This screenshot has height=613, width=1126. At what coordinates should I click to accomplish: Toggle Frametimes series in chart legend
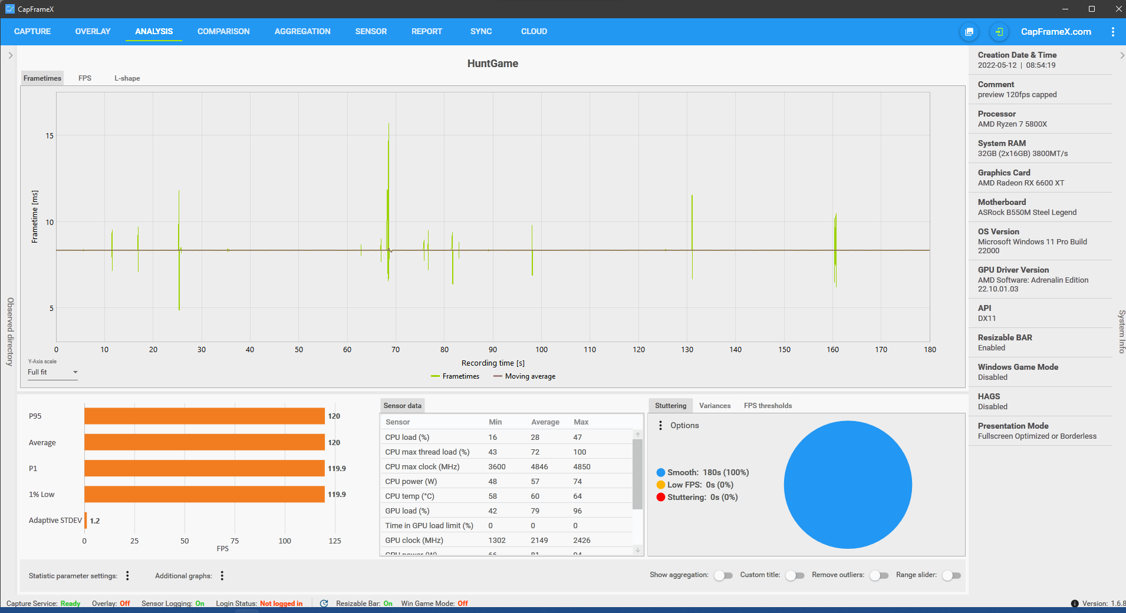point(455,376)
